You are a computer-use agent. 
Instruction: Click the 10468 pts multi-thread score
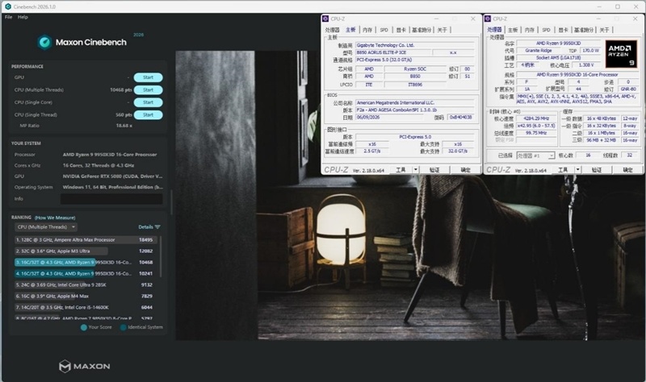120,89
